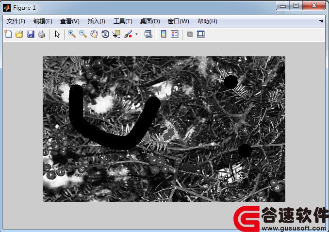
Task: Open the 工具(T) menu
Action: coord(123,21)
